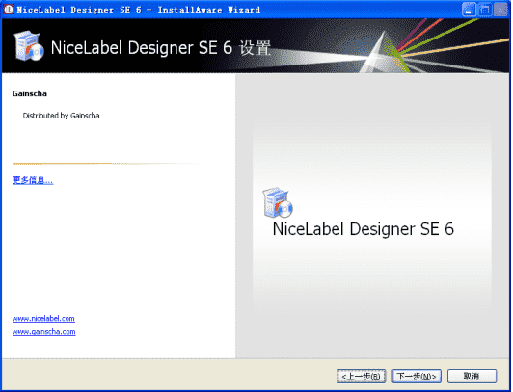Visit the www.gainscha.com link
The image size is (513, 392).
point(43,332)
